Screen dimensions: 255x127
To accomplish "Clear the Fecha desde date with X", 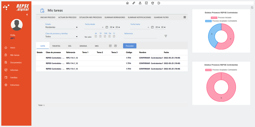I will click(103, 27).
